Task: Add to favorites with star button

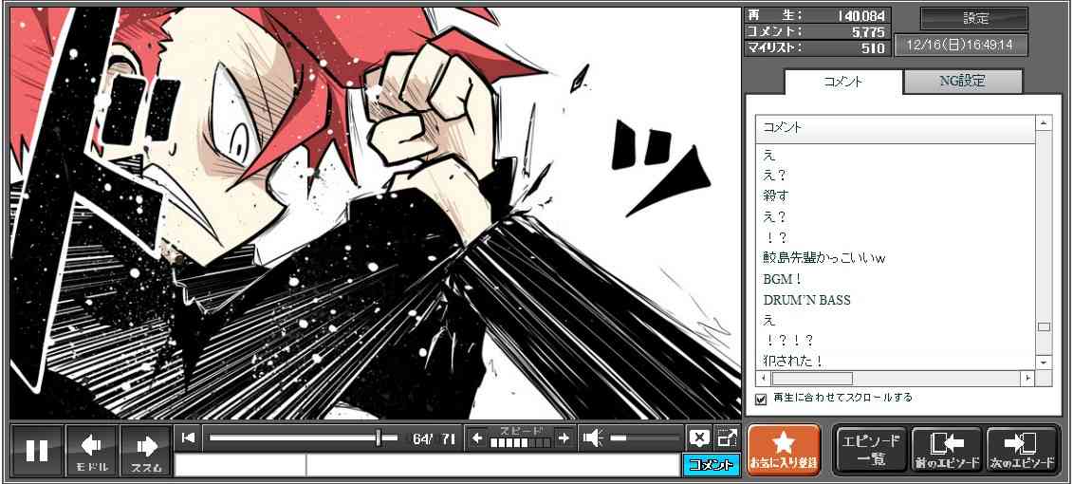Action: [x=784, y=450]
